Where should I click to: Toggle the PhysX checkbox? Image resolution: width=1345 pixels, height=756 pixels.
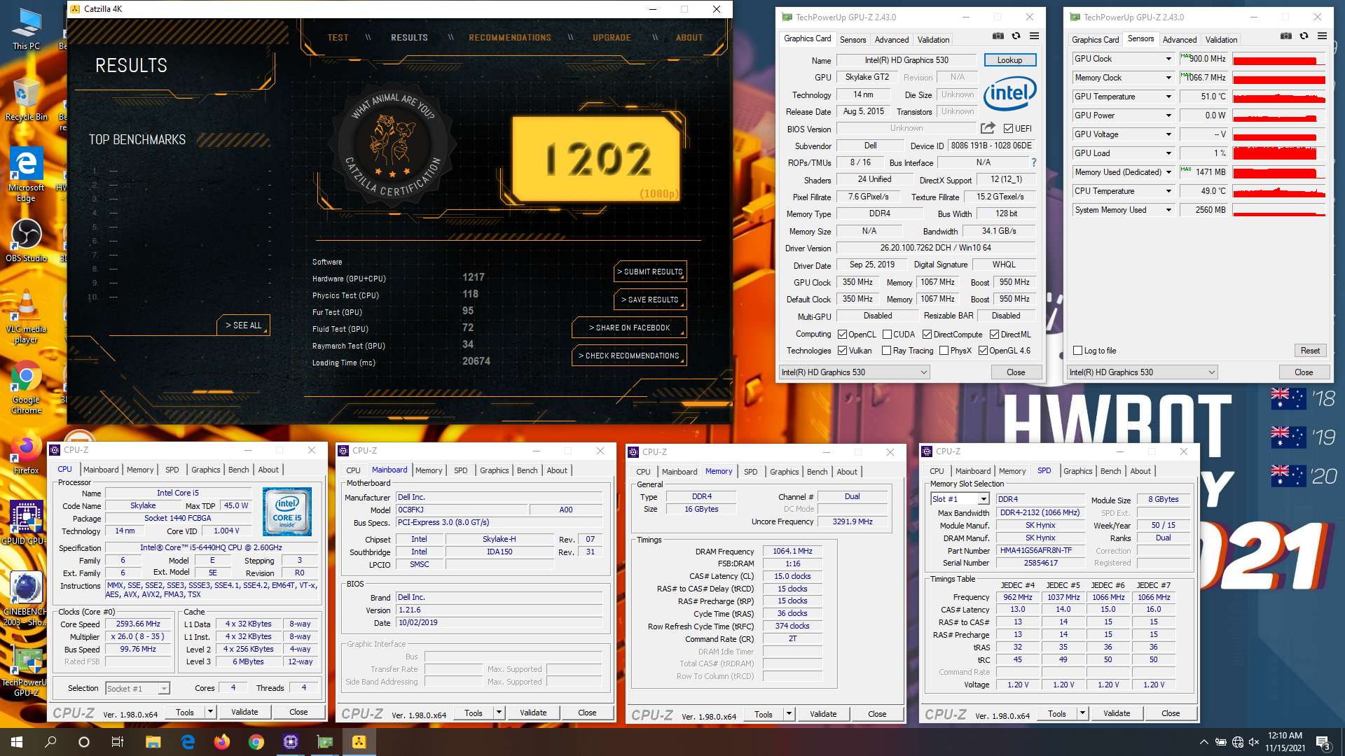point(944,351)
